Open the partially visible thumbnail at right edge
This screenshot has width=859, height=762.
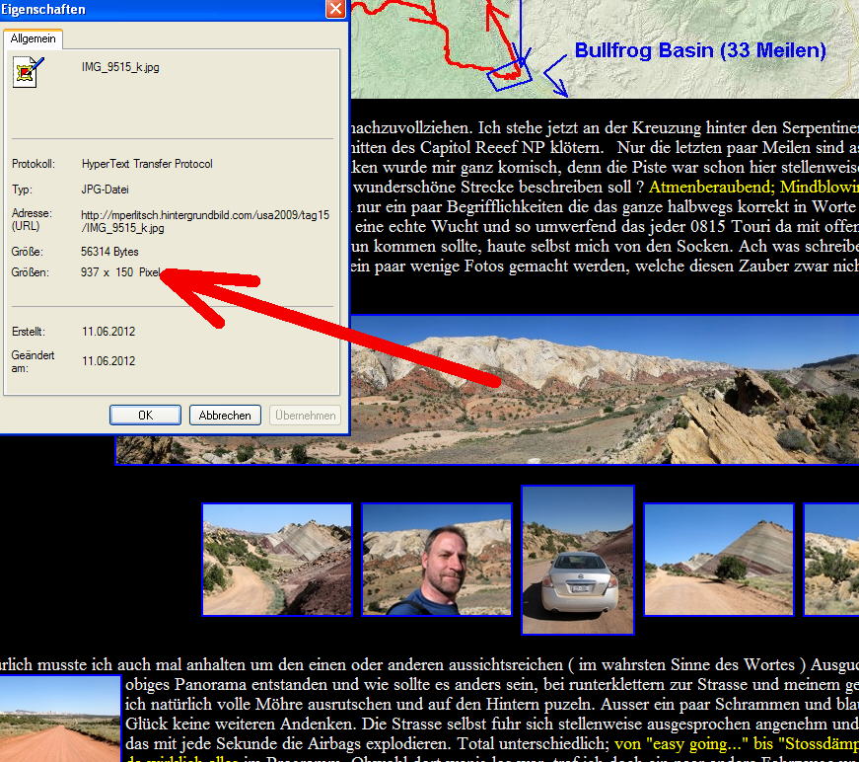pos(831,560)
